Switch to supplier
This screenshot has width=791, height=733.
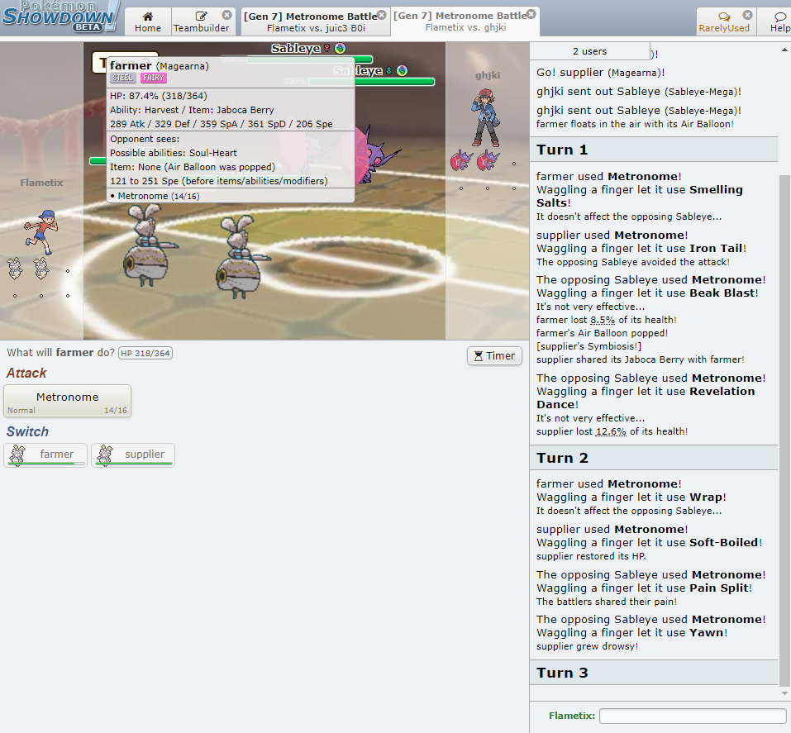[x=133, y=455]
